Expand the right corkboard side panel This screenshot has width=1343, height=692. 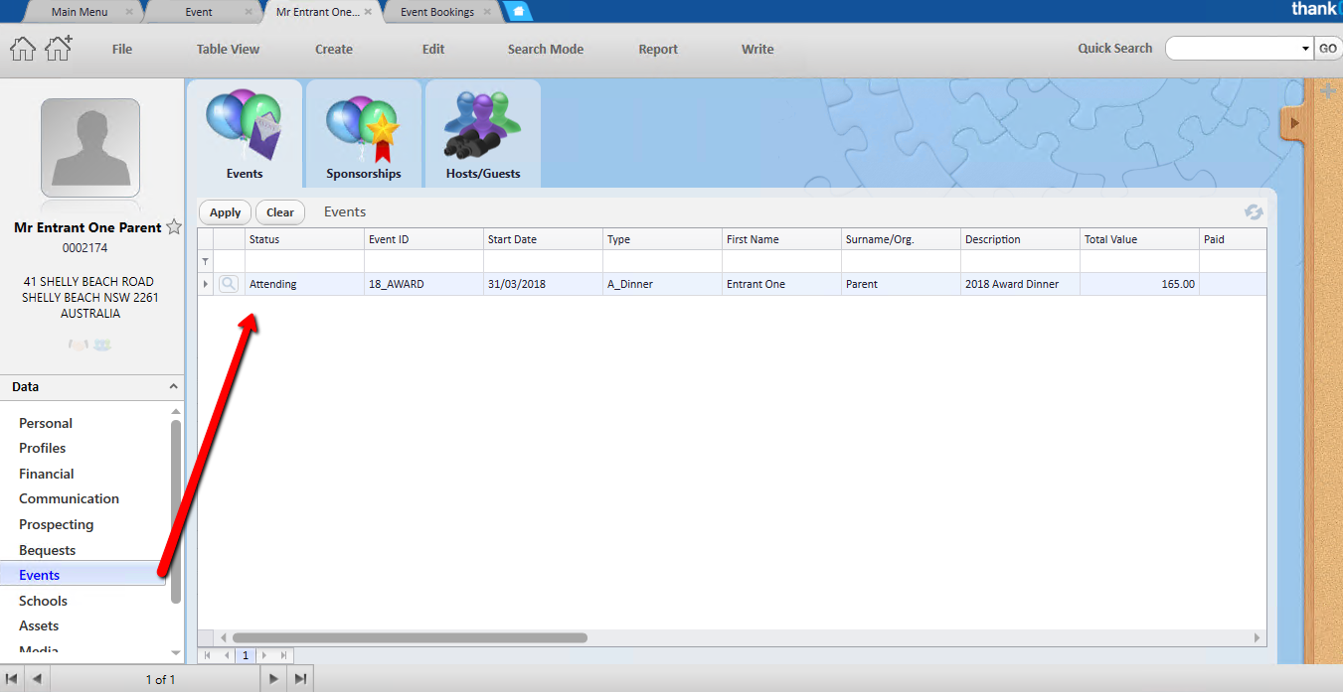pos(1293,122)
